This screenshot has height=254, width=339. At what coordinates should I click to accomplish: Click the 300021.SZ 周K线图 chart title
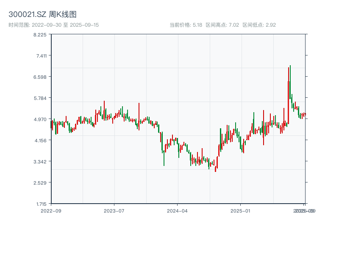(x=42, y=15)
